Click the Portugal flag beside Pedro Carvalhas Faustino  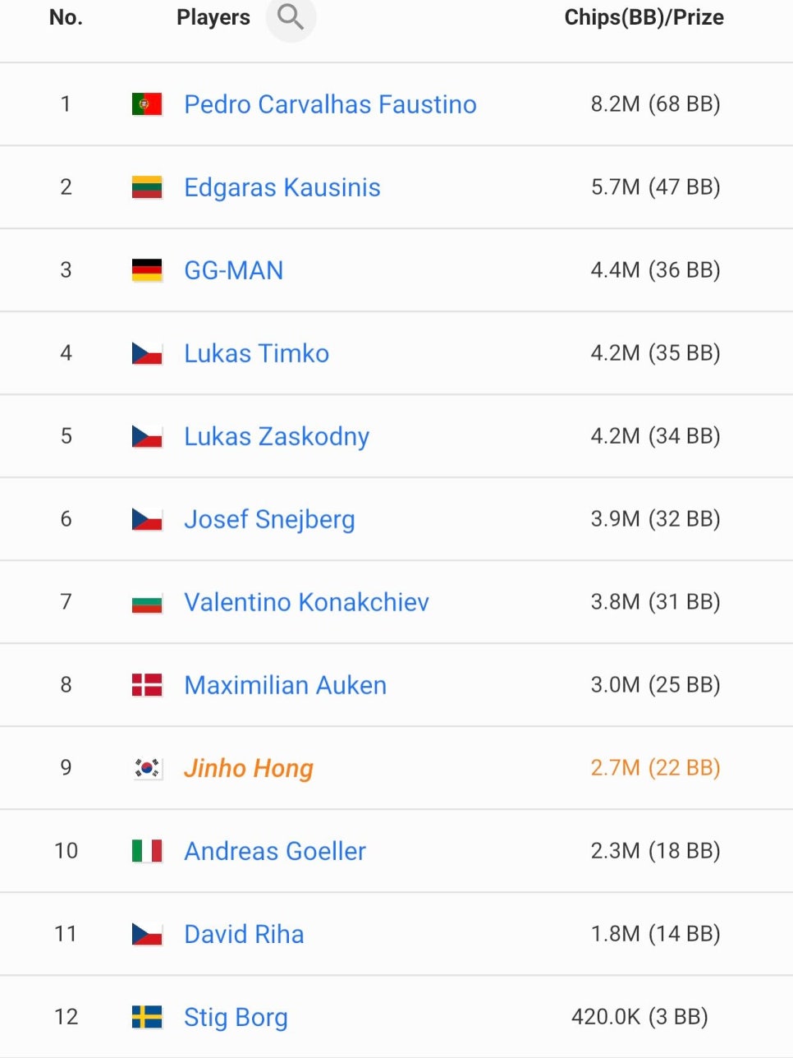coord(147,103)
